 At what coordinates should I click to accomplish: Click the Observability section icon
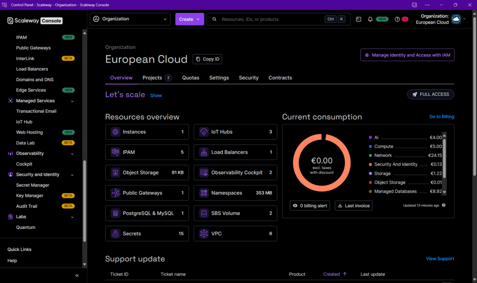(11, 154)
